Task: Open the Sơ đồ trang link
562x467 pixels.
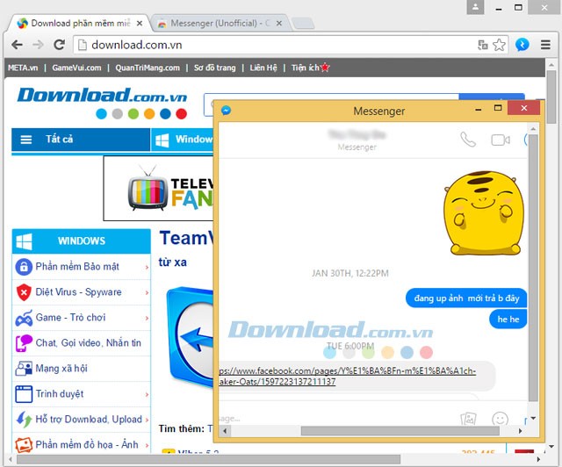Action: [214, 68]
